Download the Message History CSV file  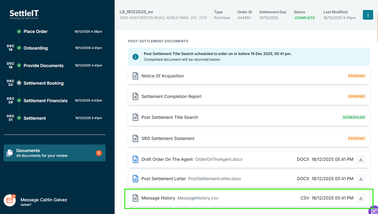tap(361, 198)
